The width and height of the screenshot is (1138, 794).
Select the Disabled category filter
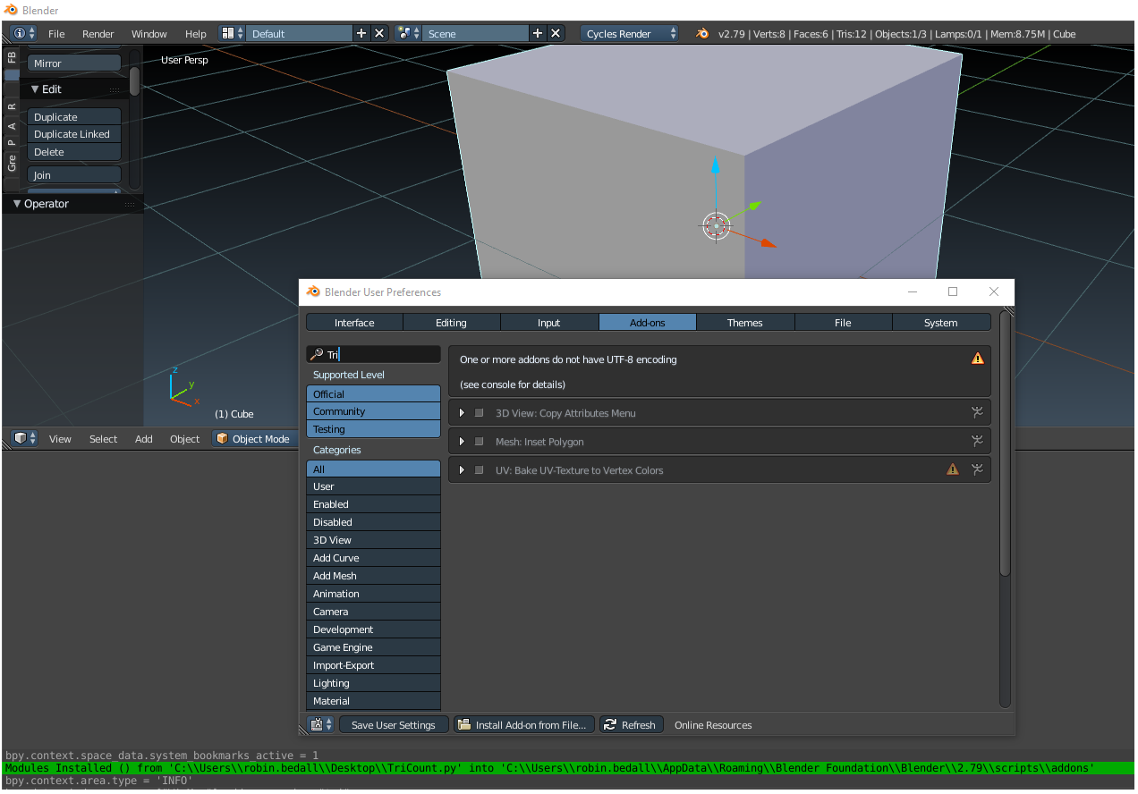coord(373,522)
